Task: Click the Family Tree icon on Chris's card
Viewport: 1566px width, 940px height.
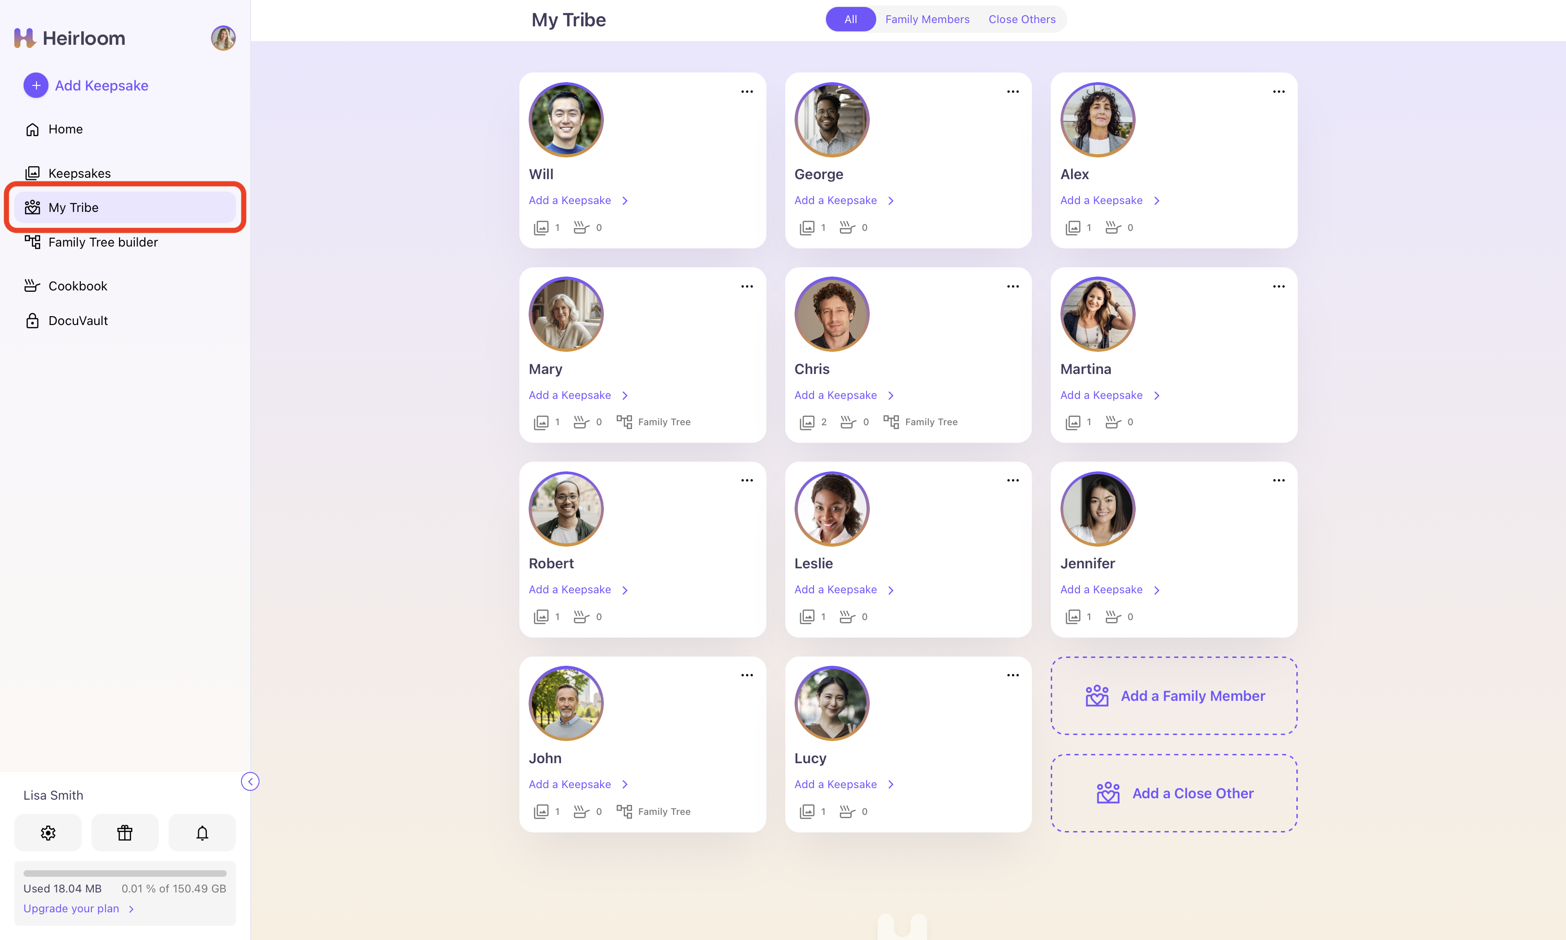Action: 891,422
